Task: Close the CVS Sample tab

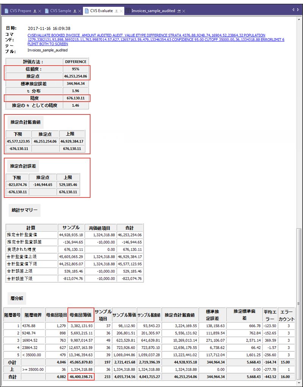Action: [x=80, y=11]
